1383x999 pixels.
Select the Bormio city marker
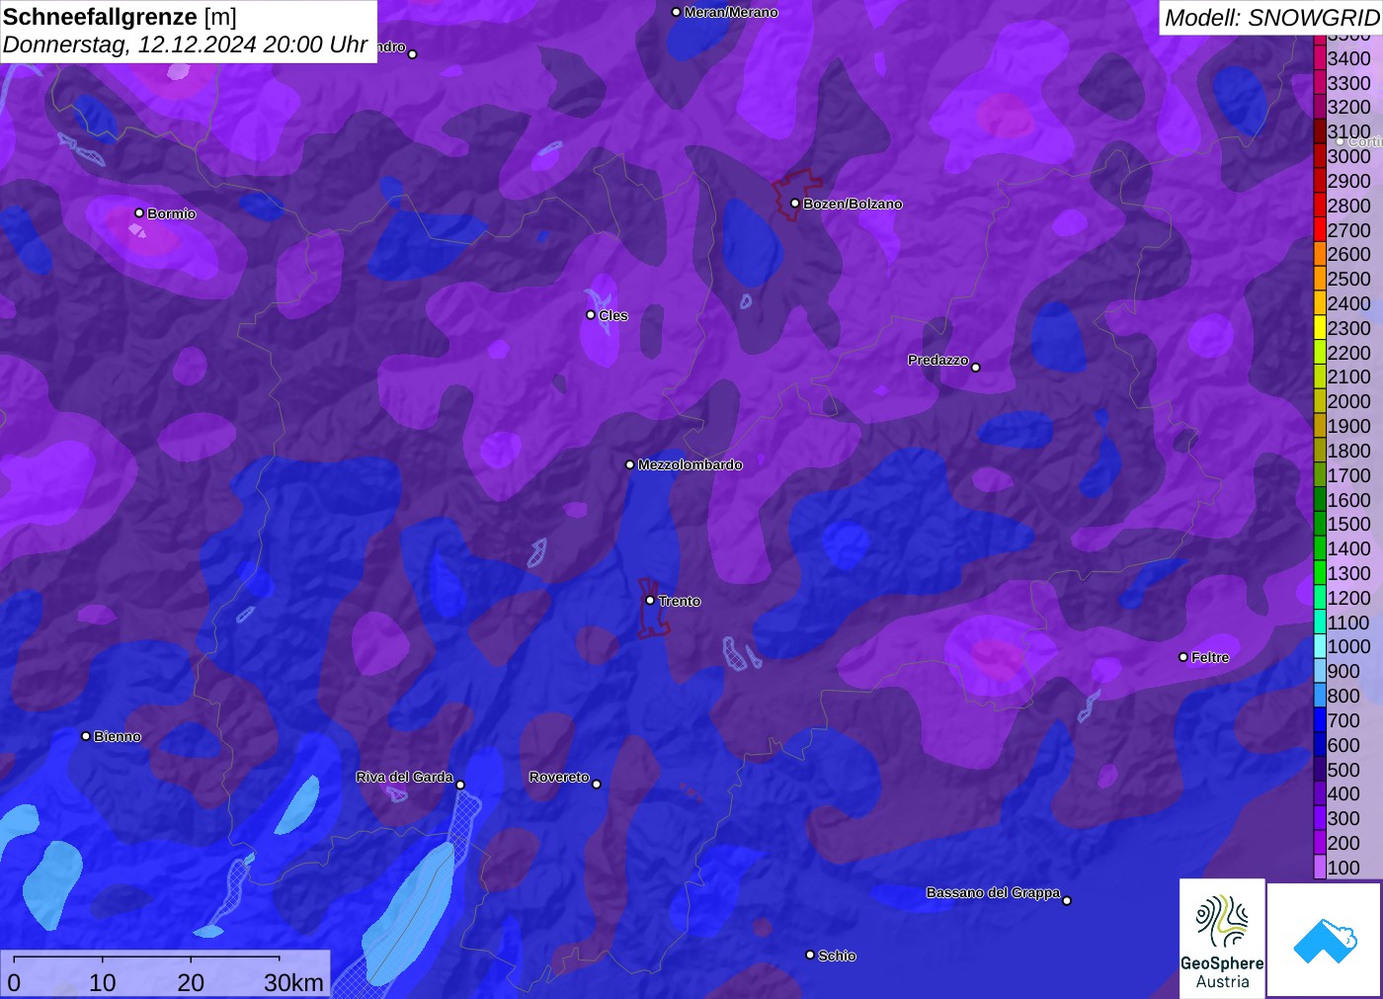pos(139,213)
